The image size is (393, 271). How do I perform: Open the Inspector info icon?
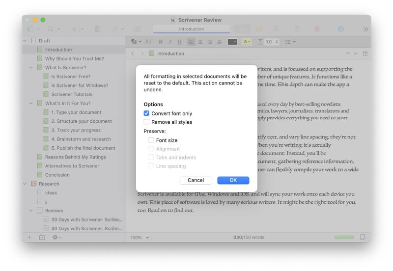coord(341,29)
